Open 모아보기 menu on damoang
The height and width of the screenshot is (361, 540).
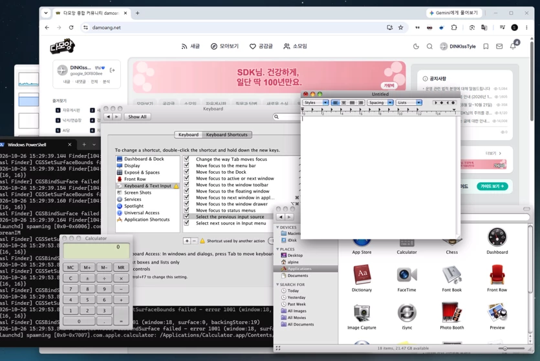point(224,46)
